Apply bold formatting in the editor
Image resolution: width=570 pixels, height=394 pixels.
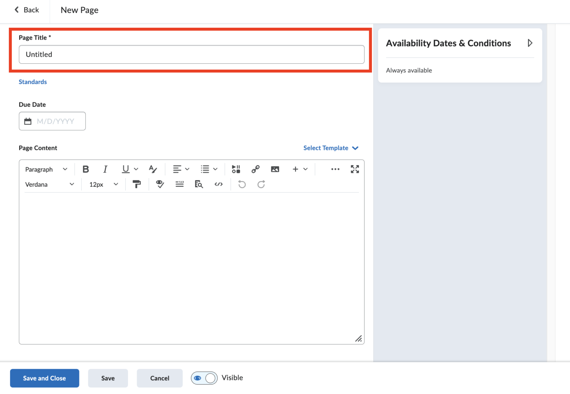(x=86, y=169)
